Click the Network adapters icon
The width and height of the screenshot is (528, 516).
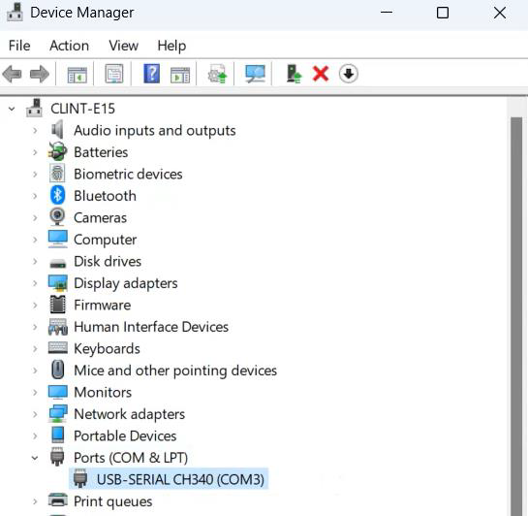[58, 414]
